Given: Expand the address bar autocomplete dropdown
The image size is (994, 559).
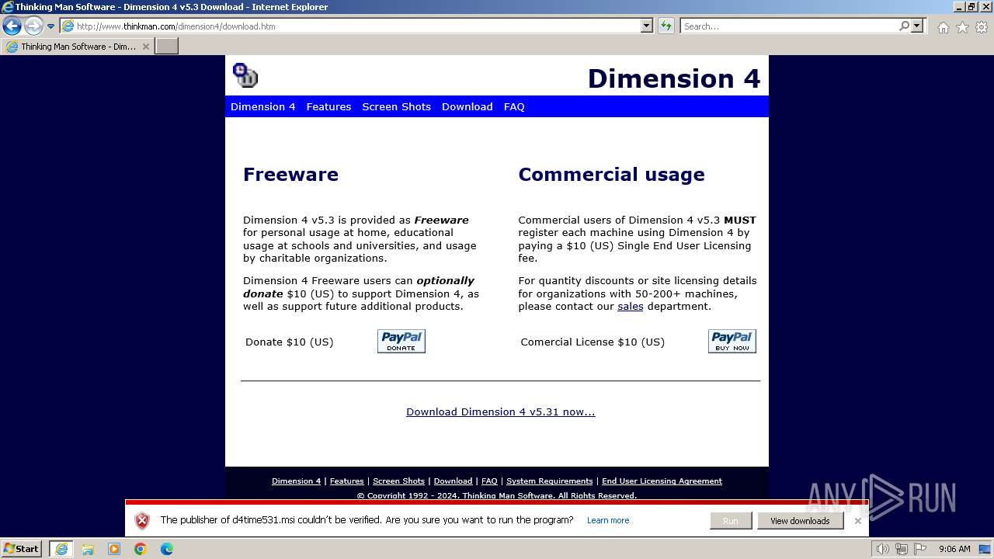Looking at the screenshot, I should [647, 26].
